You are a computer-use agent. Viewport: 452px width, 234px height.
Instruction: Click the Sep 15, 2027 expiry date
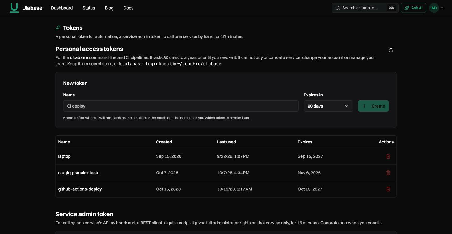310,156
